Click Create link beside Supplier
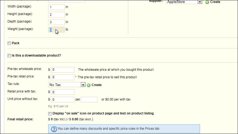The width and height of the screenshot is (238, 134). [215, 2]
